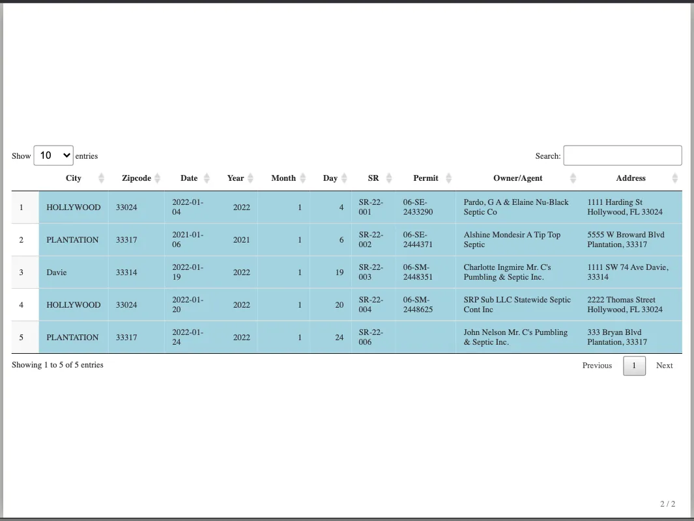Click date 2022-01-19 cell
The image size is (694, 521).
click(x=189, y=273)
